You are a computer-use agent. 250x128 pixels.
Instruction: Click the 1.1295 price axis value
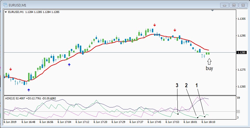click(242, 36)
